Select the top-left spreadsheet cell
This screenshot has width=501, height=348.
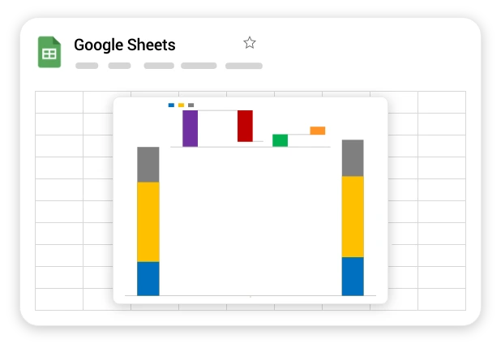click(59, 102)
